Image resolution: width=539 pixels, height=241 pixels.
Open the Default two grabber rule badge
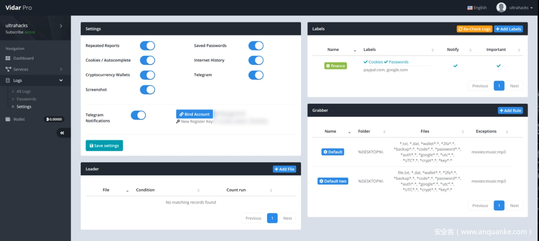coord(333,181)
